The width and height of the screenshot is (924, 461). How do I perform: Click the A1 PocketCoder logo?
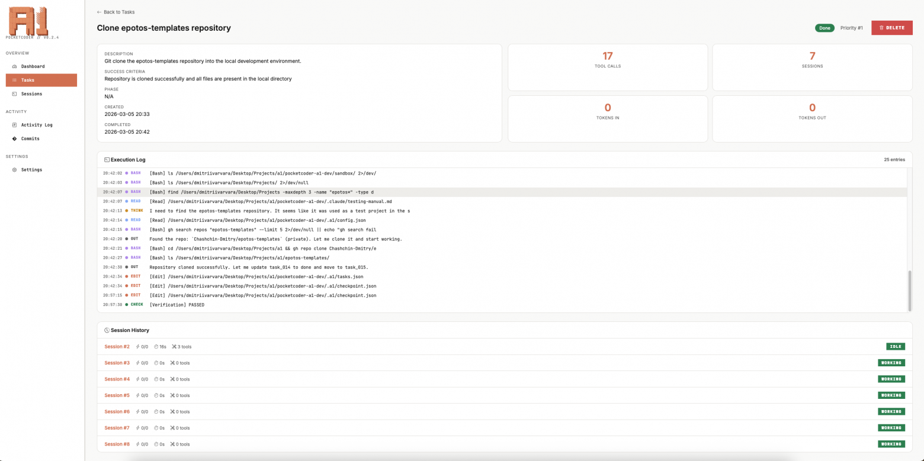click(28, 21)
